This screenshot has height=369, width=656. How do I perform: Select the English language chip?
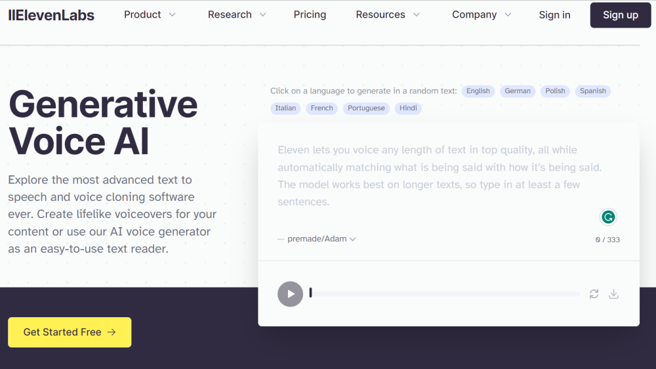click(478, 91)
